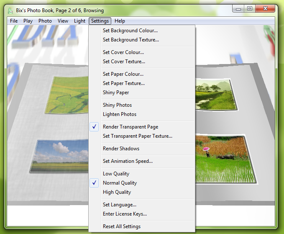Close the Photo Book window

265,8
